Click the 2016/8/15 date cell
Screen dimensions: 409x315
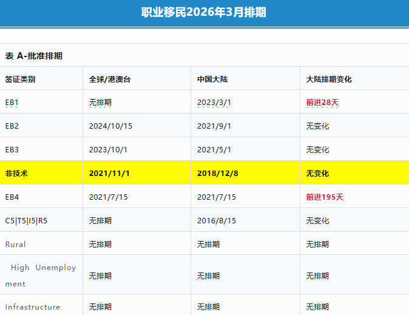217,221
